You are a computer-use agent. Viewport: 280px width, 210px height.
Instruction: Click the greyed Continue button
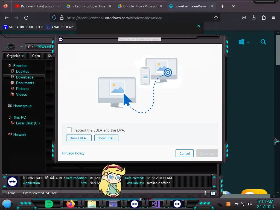pos(207,153)
